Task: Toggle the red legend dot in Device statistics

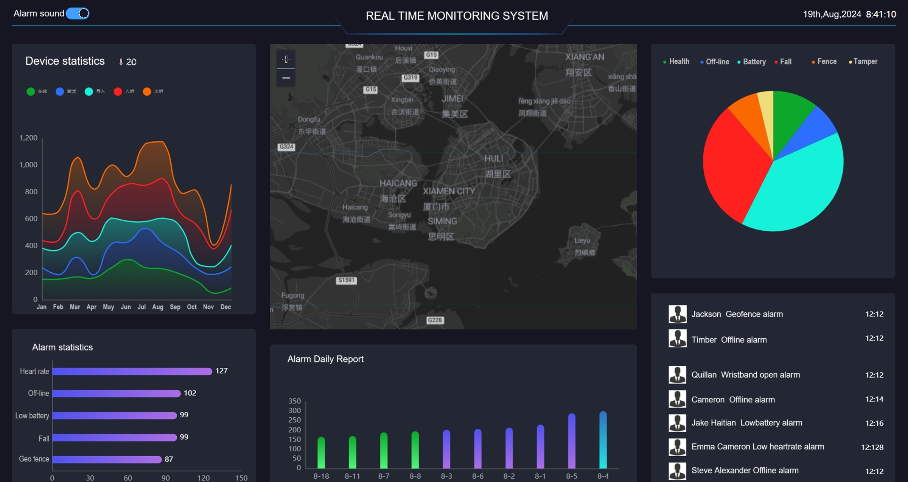Action: (118, 91)
